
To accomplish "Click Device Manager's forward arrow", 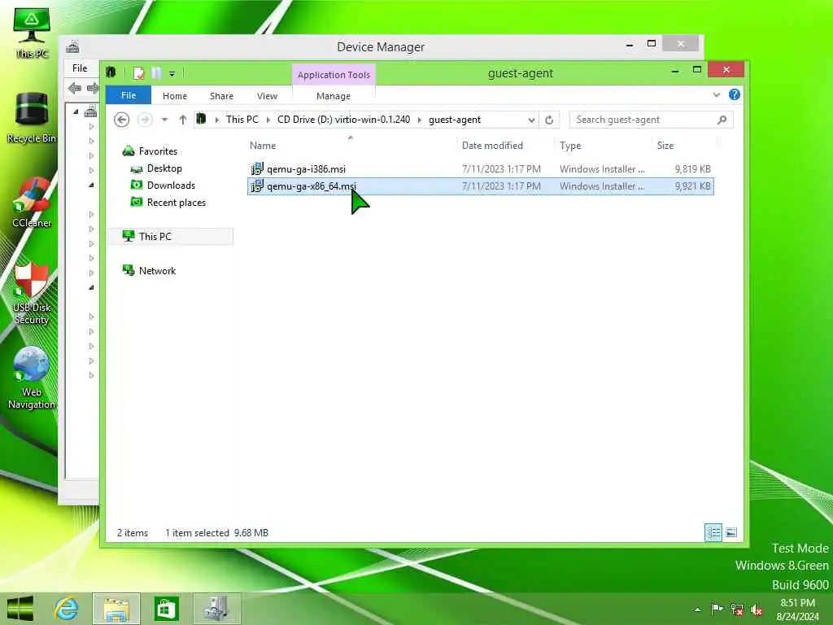I will coord(92,88).
